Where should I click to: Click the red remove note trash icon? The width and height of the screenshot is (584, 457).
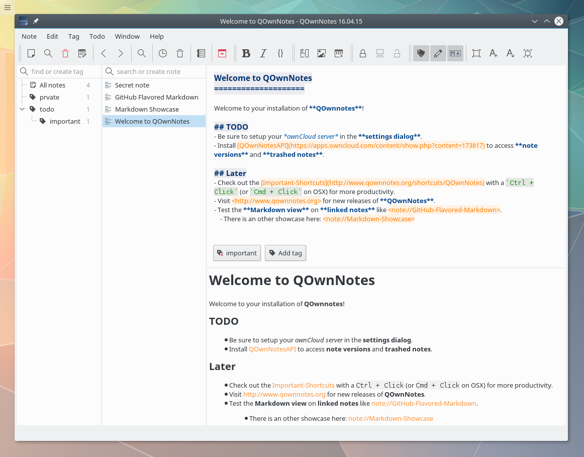(65, 53)
